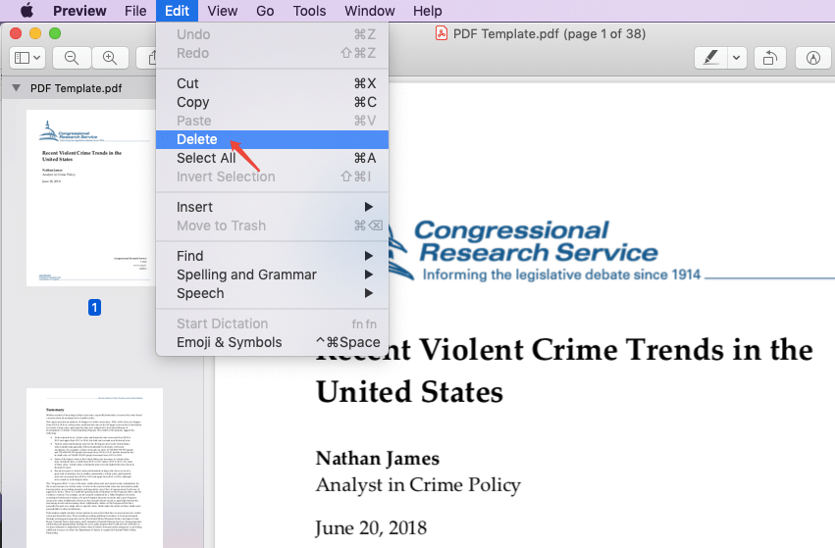Expand the Find submenu

pyautogui.click(x=272, y=256)
